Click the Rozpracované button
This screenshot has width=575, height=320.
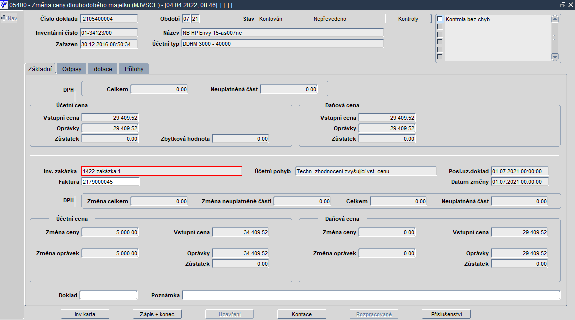coord(374,314)
